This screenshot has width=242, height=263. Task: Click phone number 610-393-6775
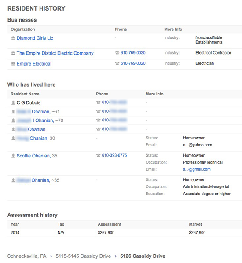coord(114,156)
